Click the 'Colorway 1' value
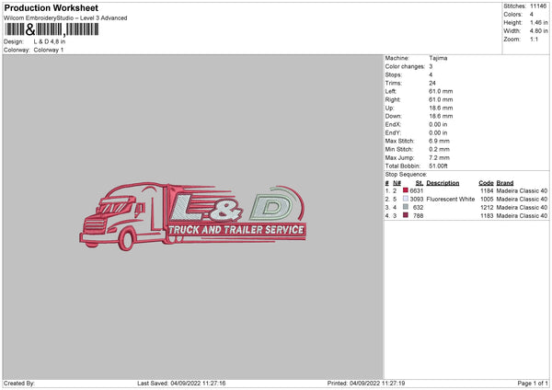Screen dimensions: 552x390 [49, 50]
